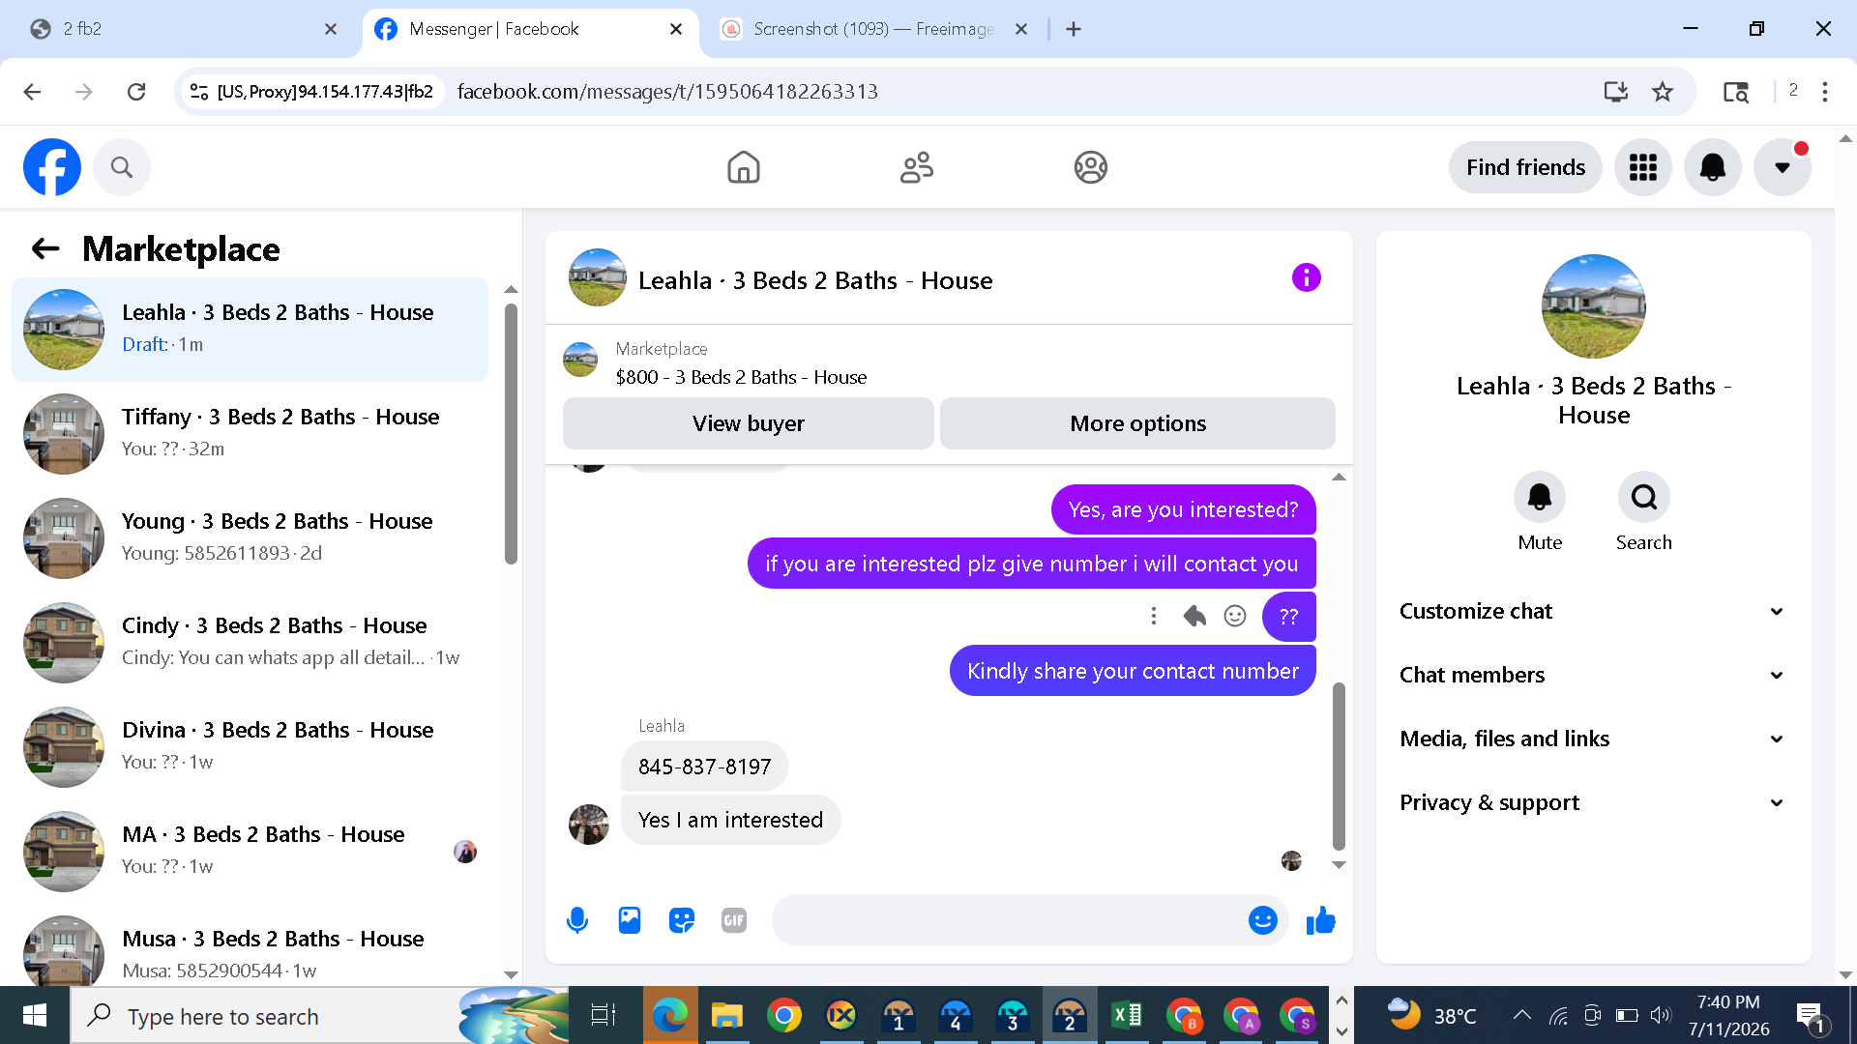Choose a sticker icon in composer
Image resolution: width=1857 pixels, height=1044 pixels.
(682, 920)
